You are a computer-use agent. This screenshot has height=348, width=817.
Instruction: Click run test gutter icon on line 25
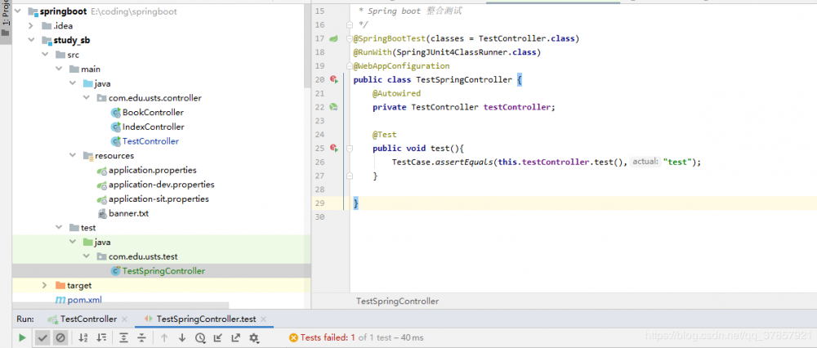coord(334,148)
